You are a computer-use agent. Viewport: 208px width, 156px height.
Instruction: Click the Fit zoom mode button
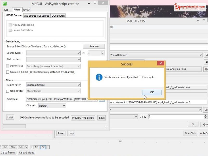point(43,147)
